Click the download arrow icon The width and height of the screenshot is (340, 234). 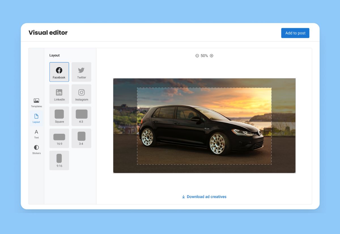[x=183, y=197]
